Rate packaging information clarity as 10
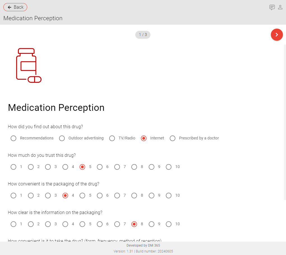 point(169,224)
